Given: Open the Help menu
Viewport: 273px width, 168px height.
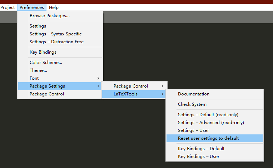Looking at the screenshot, I should click(54, 8).
